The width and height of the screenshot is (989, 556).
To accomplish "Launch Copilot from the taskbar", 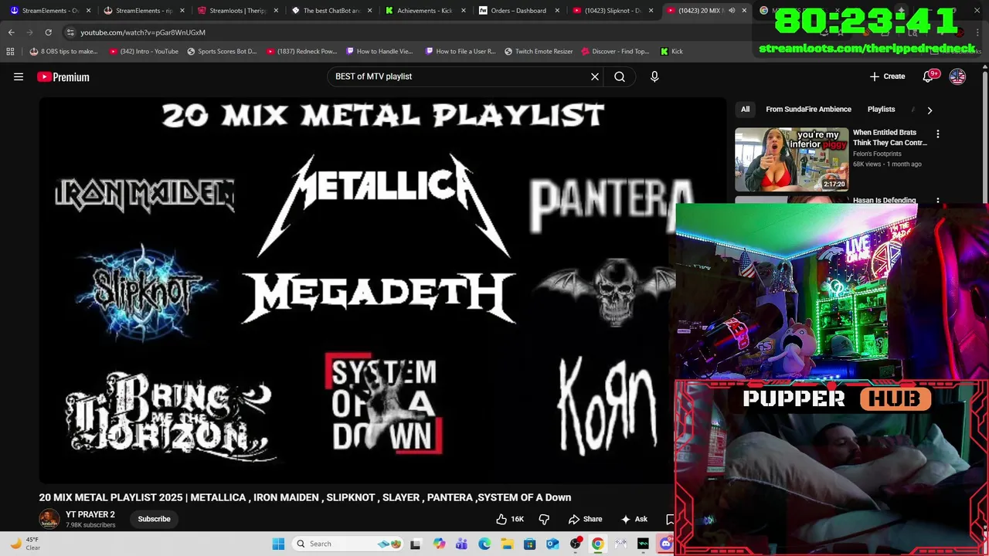I will pos(439,544).
